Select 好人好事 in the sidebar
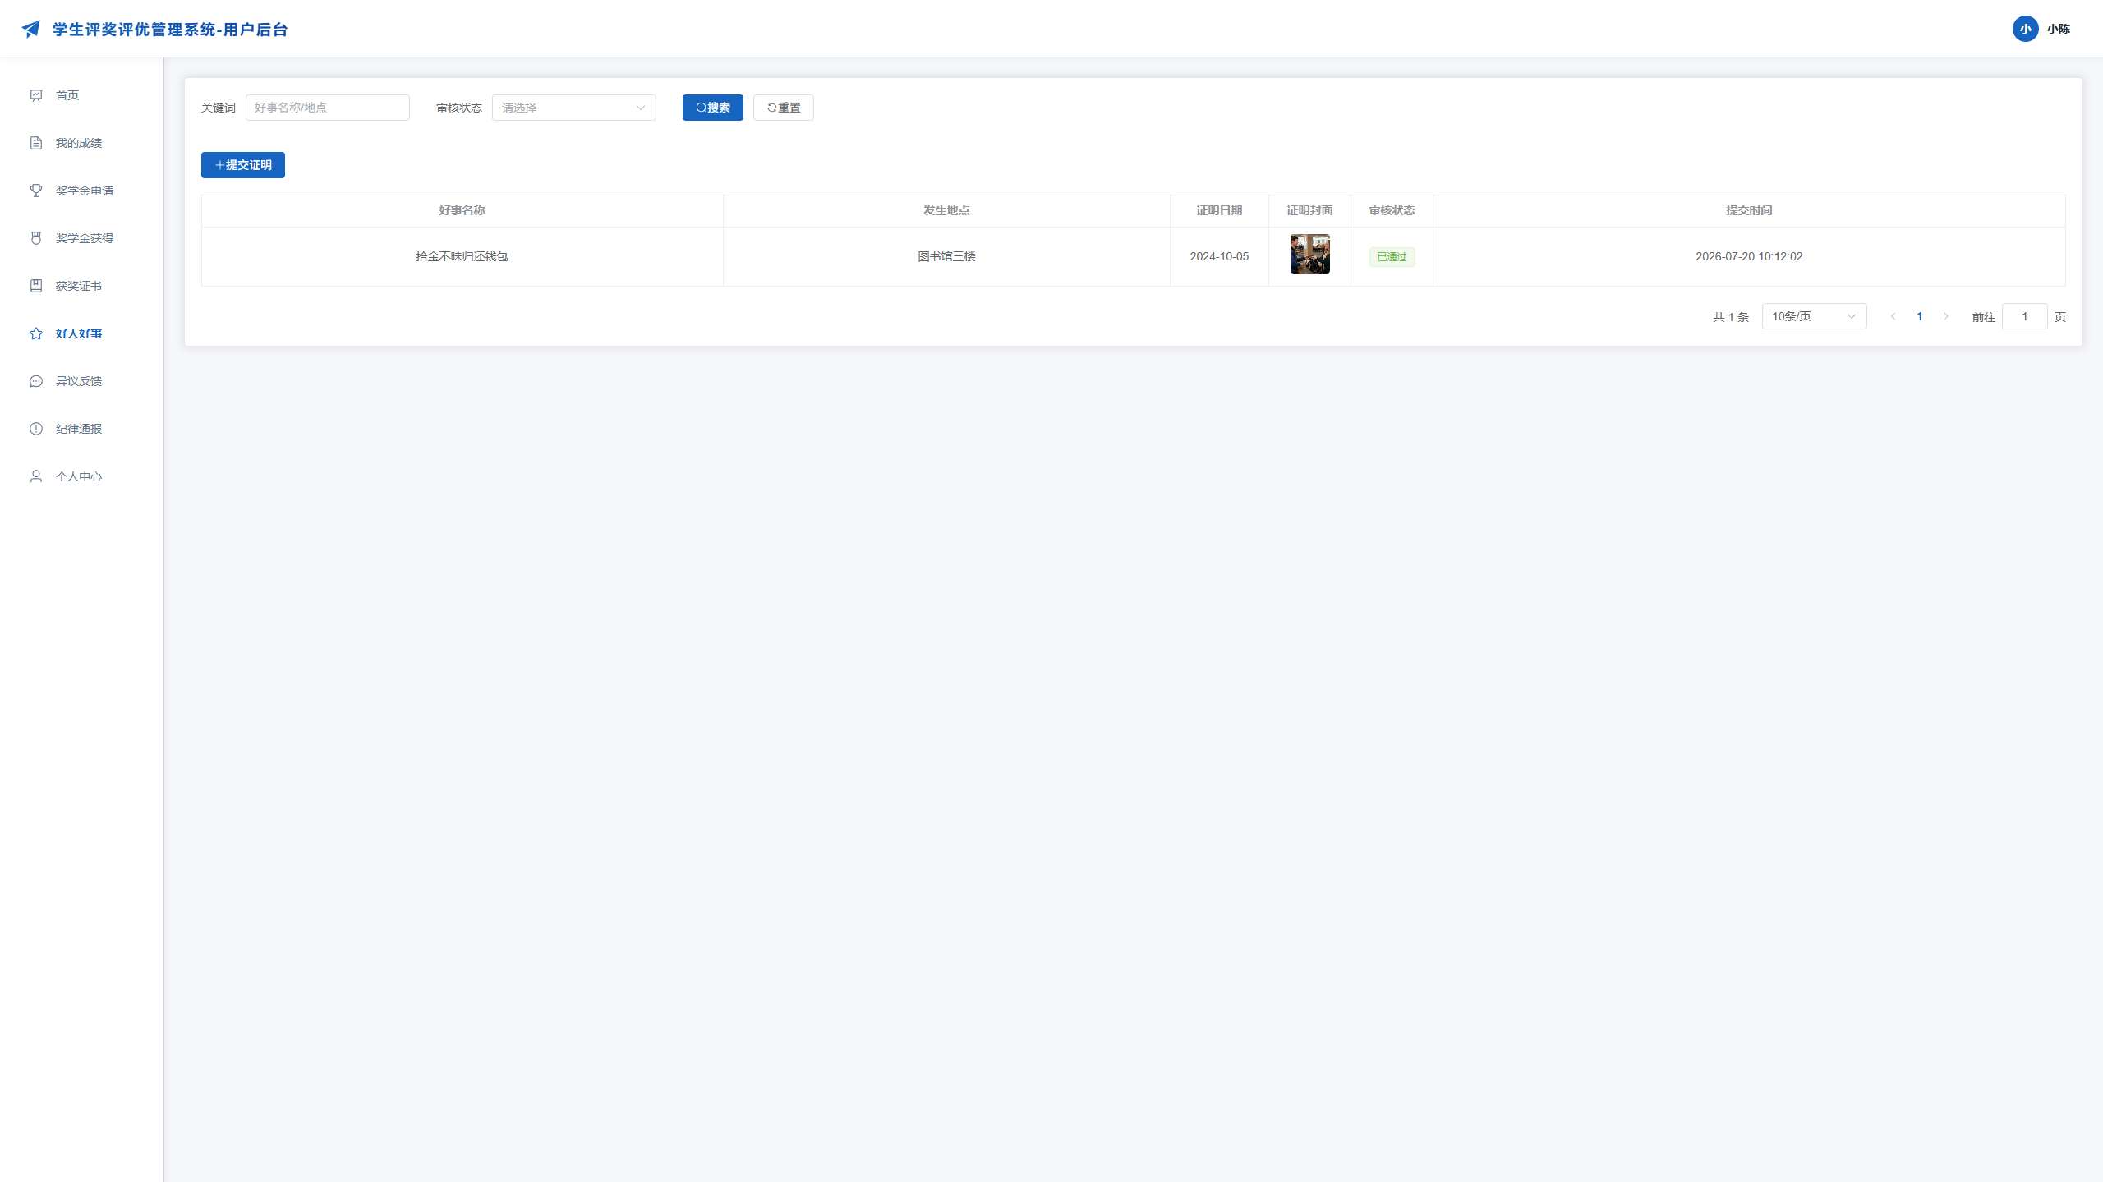 coord(82,333)
